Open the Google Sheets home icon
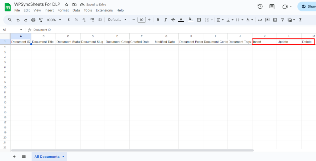 click(8, 8)
